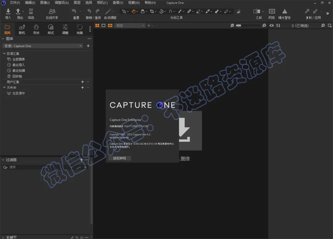The height and width of the screenshot is (239, 333).
Task: Open the 文件(F) menu
Action: pyautogui.click(x=15, y=3)
